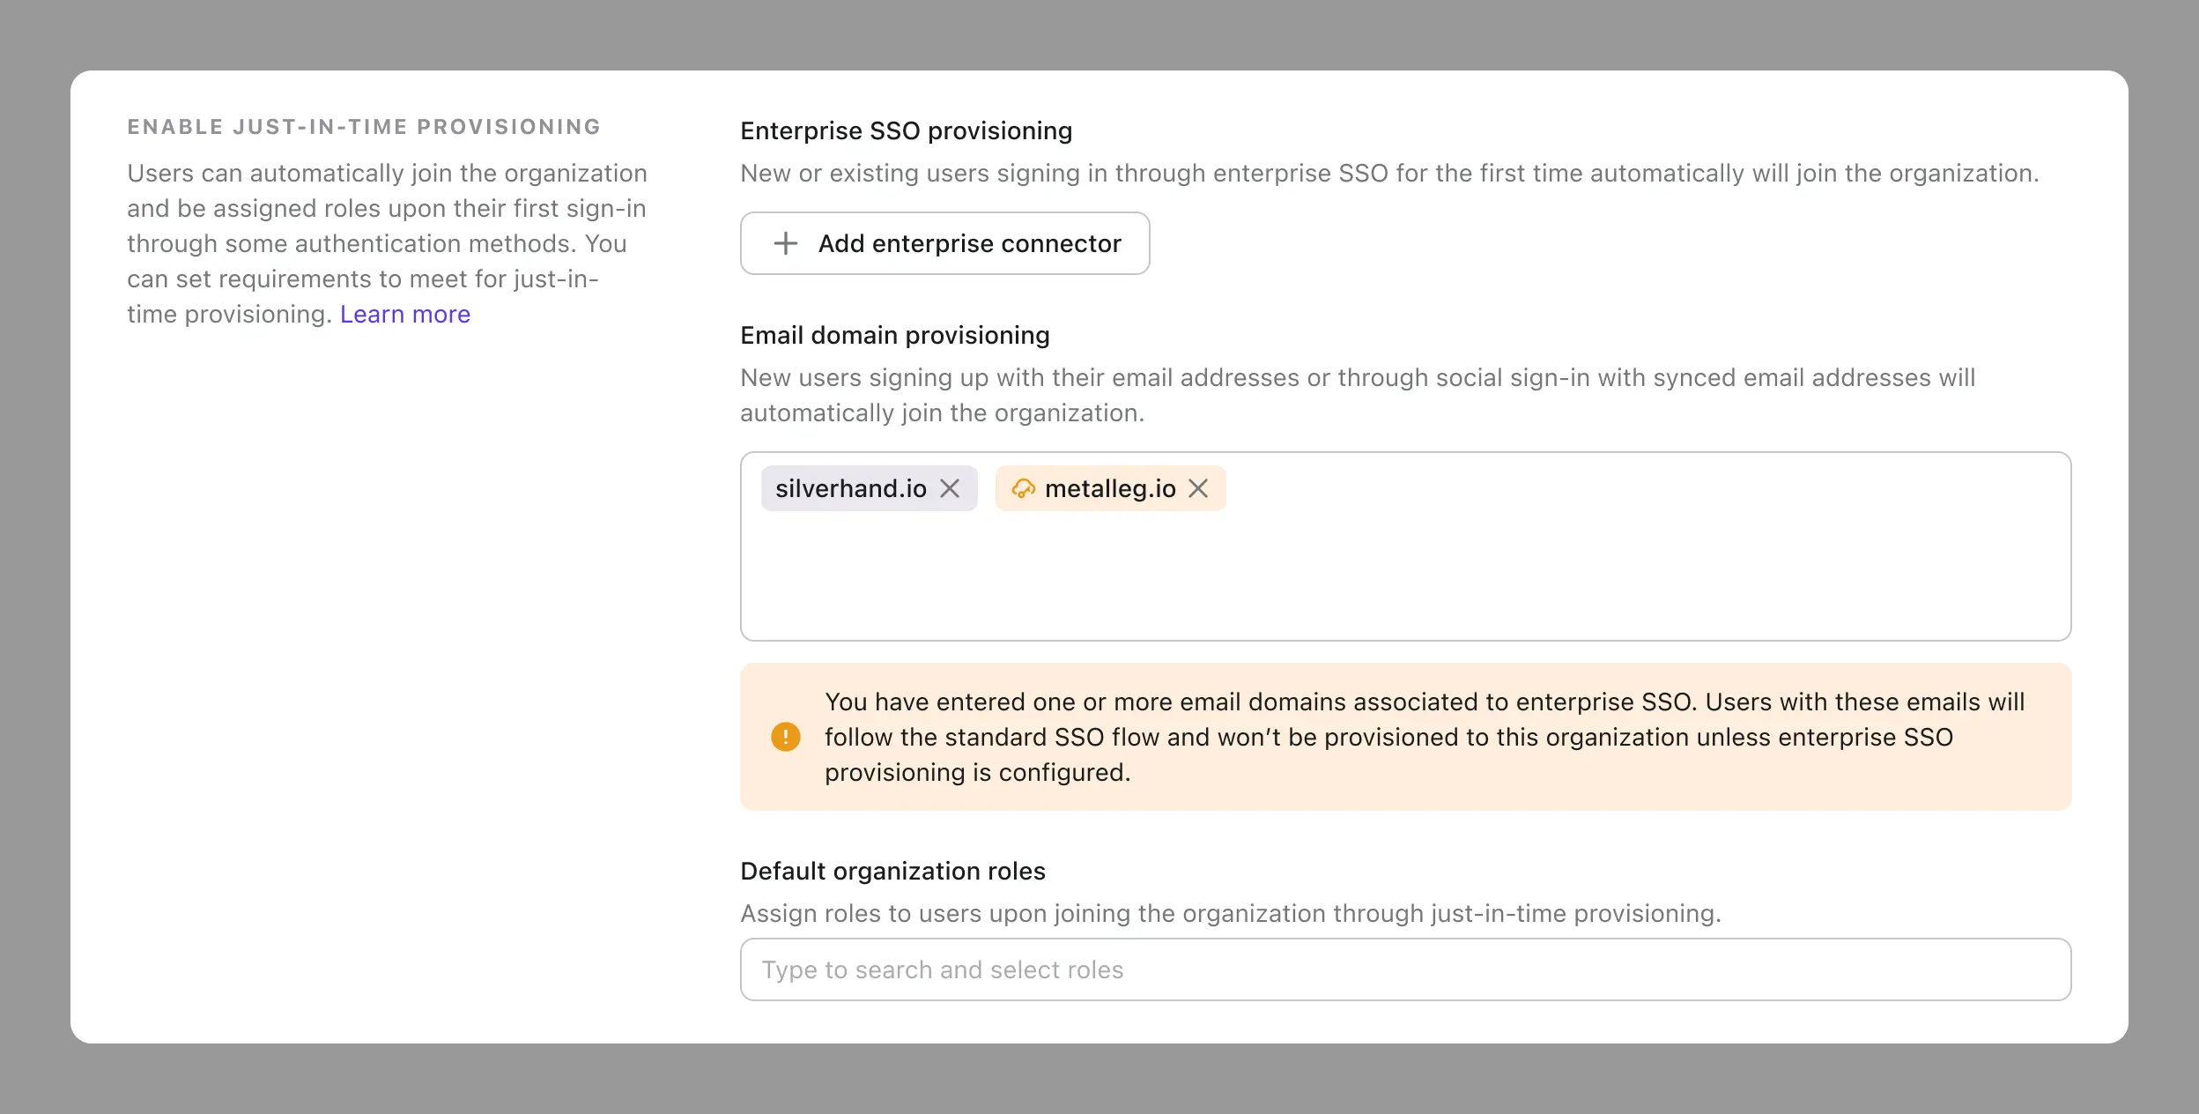Image resolution: width=2199 pixels, height=1114 pixels.
Task: Click the Assign roles to users description
Action: (1230, 913)
